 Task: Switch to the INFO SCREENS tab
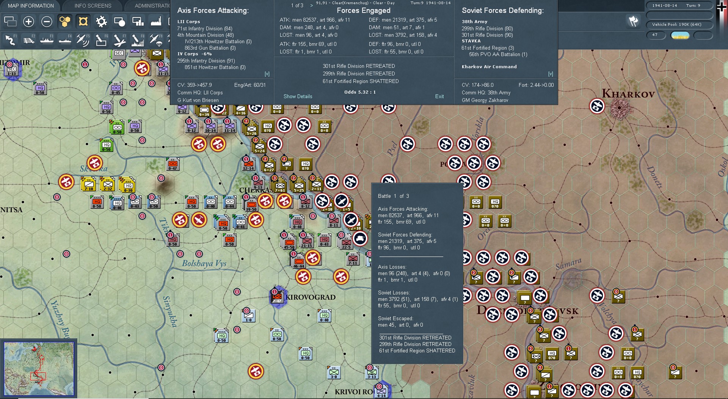(93, 6)
